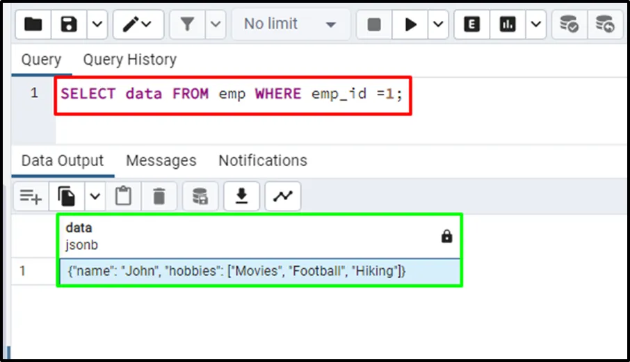Viewport: 630px width, 362px height.
Task: Commit the transaction
Action: coord(570,24)
